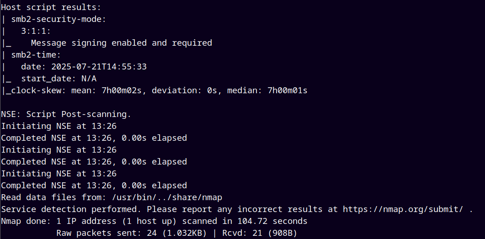Click the 'NSE: Script Post-scanning.' line
Image resolution: width=485 pixels, height=239 pixels.
[66, 114]
